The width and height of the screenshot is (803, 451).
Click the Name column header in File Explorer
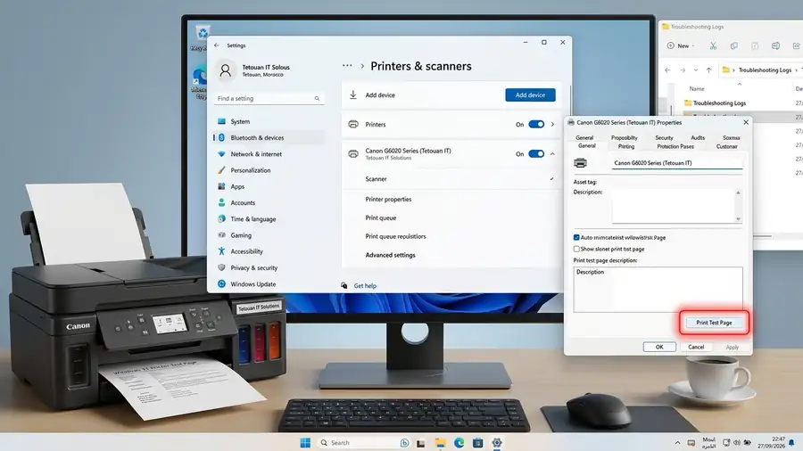(697, 89)
